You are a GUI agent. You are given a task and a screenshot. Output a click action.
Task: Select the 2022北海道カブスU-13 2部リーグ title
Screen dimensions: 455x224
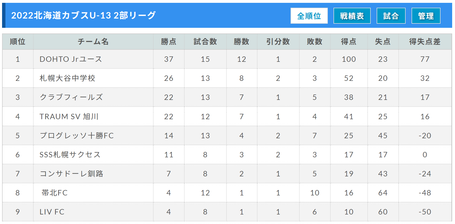tap(83, 15)
